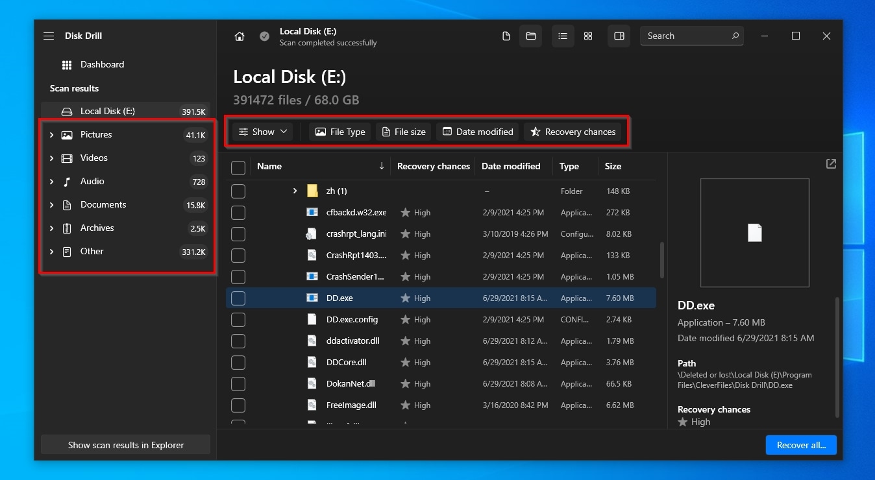Check the box for ddactivator.dll
This screenshot has width=875, height=480.
[x=238, y=341]
